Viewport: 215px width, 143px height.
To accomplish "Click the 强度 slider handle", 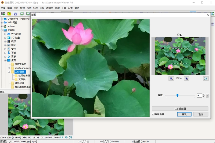I will coord(177,95).
